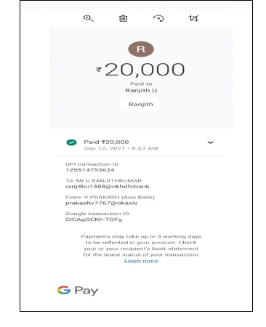Click the rotate image icon

(x=158, y=18)
